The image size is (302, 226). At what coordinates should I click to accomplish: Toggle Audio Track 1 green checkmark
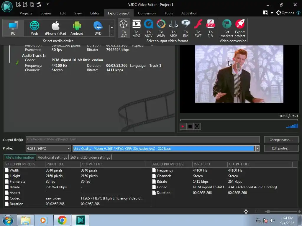click(17, 63)
